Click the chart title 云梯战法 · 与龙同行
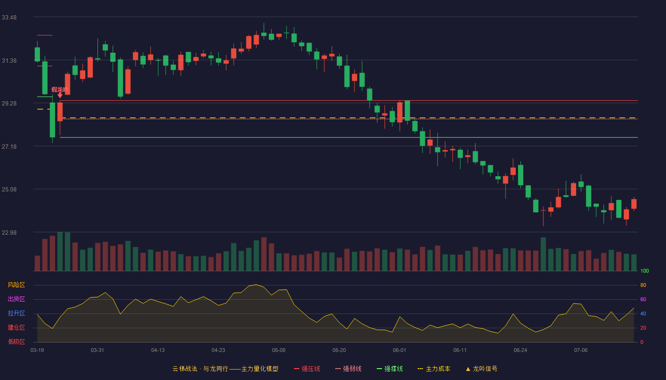666x380 pixels. pos(200,369)
